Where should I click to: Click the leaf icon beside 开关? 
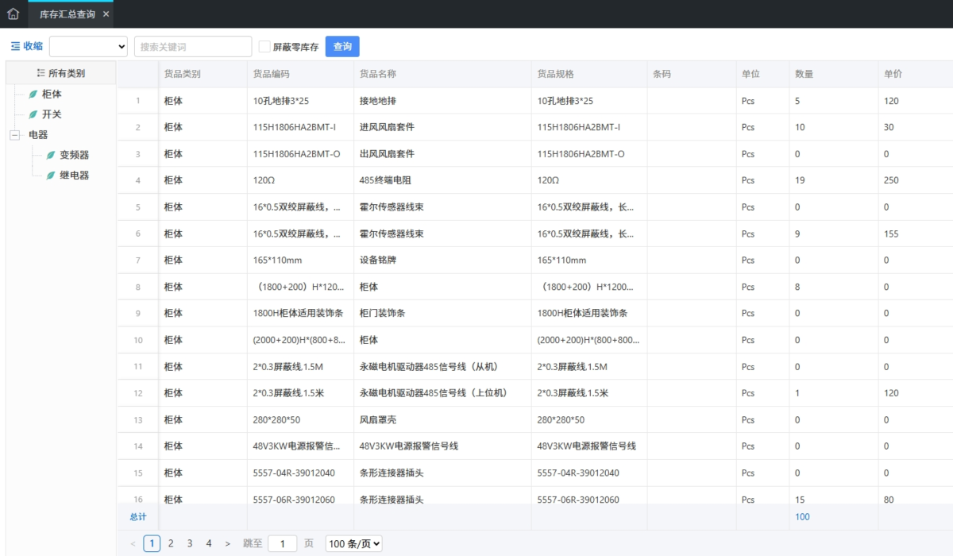[x=33, y=114]
